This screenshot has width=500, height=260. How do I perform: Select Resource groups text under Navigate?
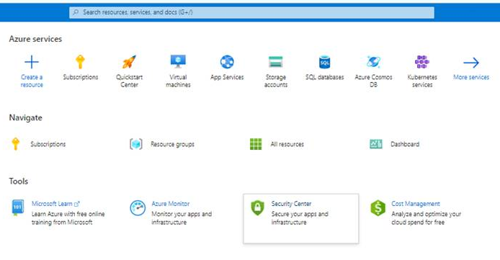172,144
